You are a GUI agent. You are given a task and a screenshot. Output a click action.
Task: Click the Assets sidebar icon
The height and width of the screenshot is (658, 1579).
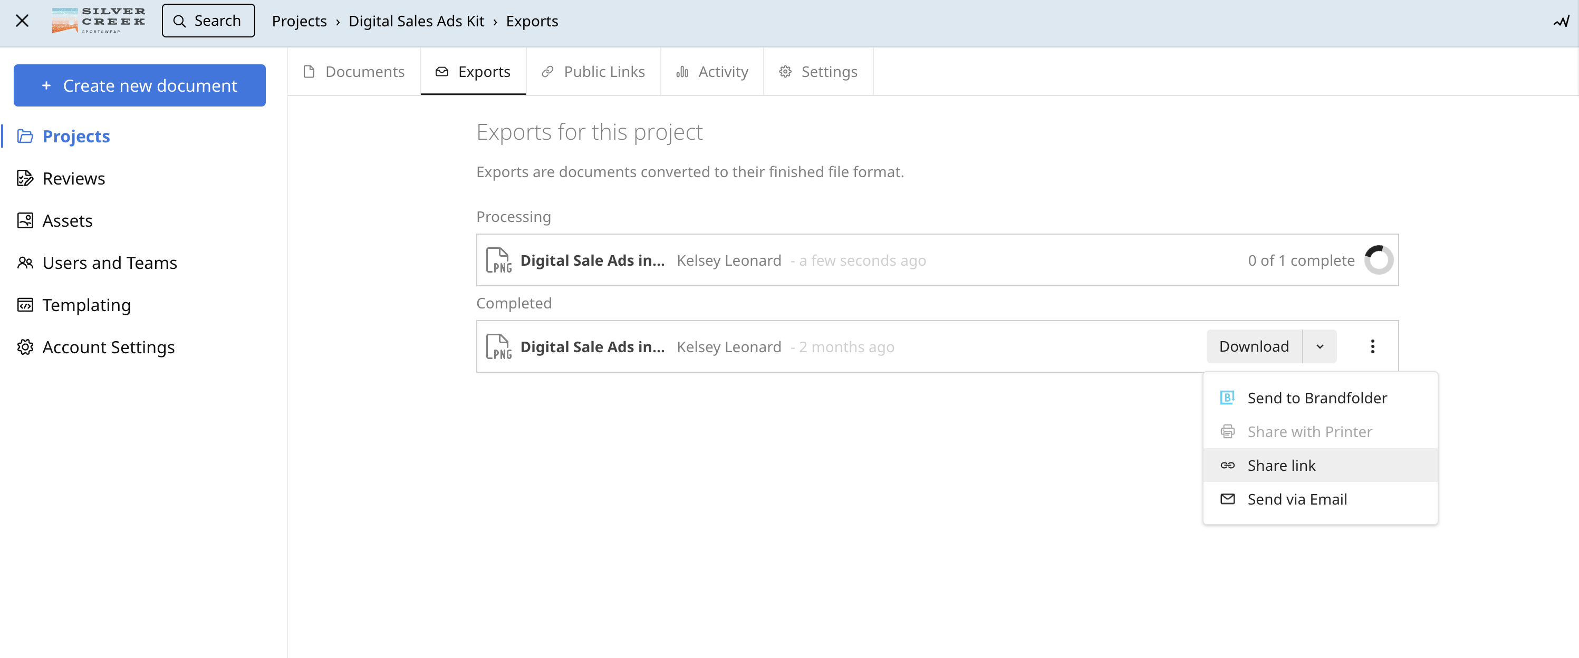pos(25,219)
